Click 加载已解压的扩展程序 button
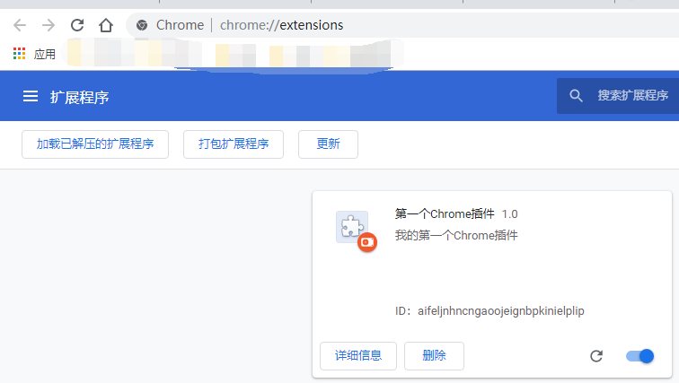Image resolution: width=679 pixels, height=383 pixels. (x=95, y=144)
